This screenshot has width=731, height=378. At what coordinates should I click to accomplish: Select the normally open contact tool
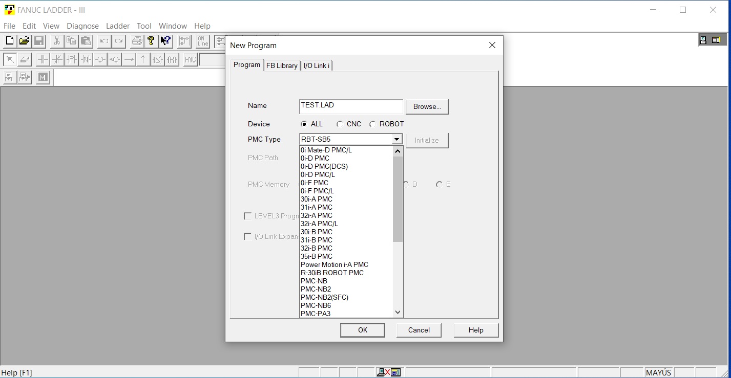[43, 59]
